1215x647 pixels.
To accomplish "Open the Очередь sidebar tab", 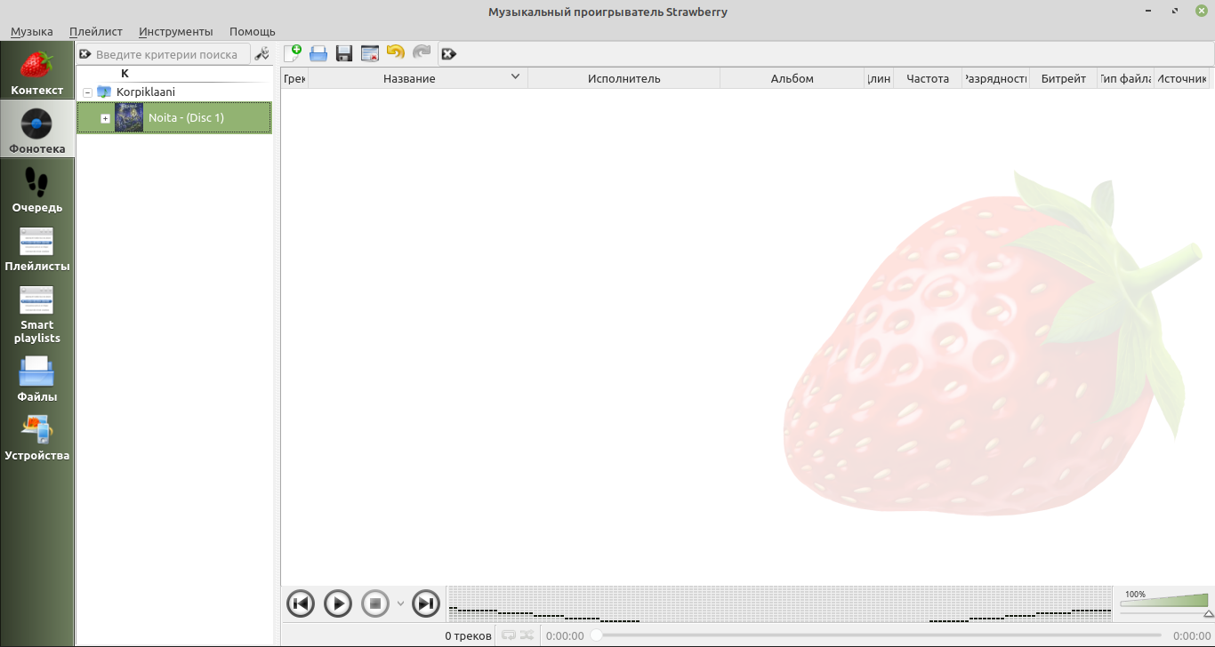I will point(36,189).
